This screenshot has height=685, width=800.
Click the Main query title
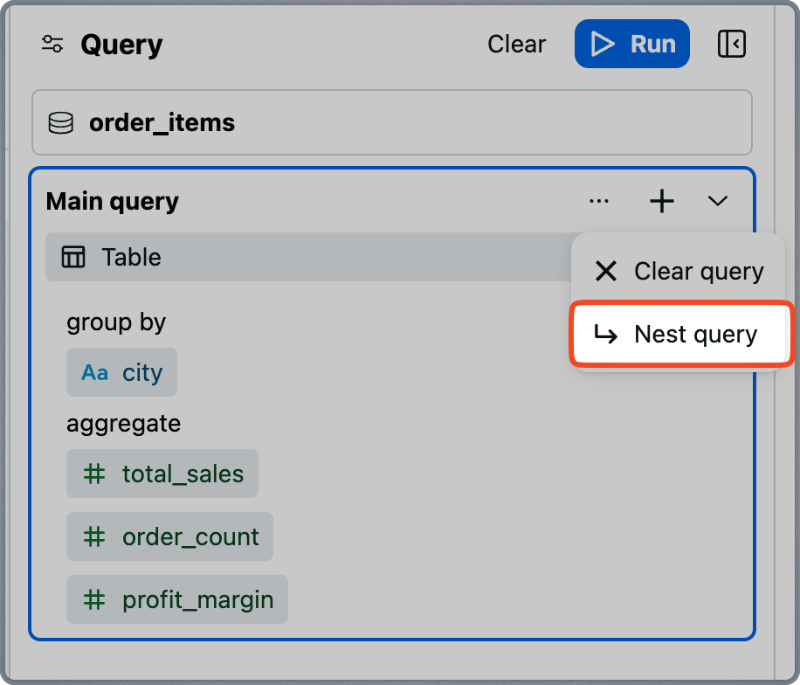[112, 202]
